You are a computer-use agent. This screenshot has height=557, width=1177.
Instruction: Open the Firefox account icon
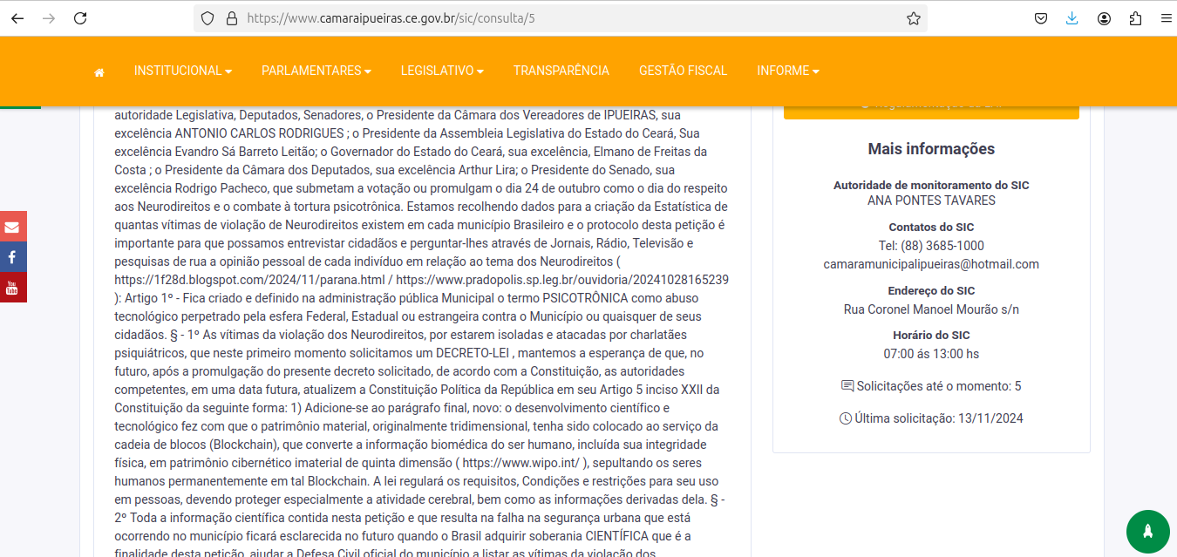[x=1104, y=18]
